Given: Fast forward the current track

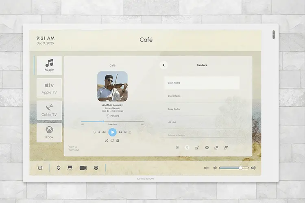Looking at the screenshot, I should 121,132.
